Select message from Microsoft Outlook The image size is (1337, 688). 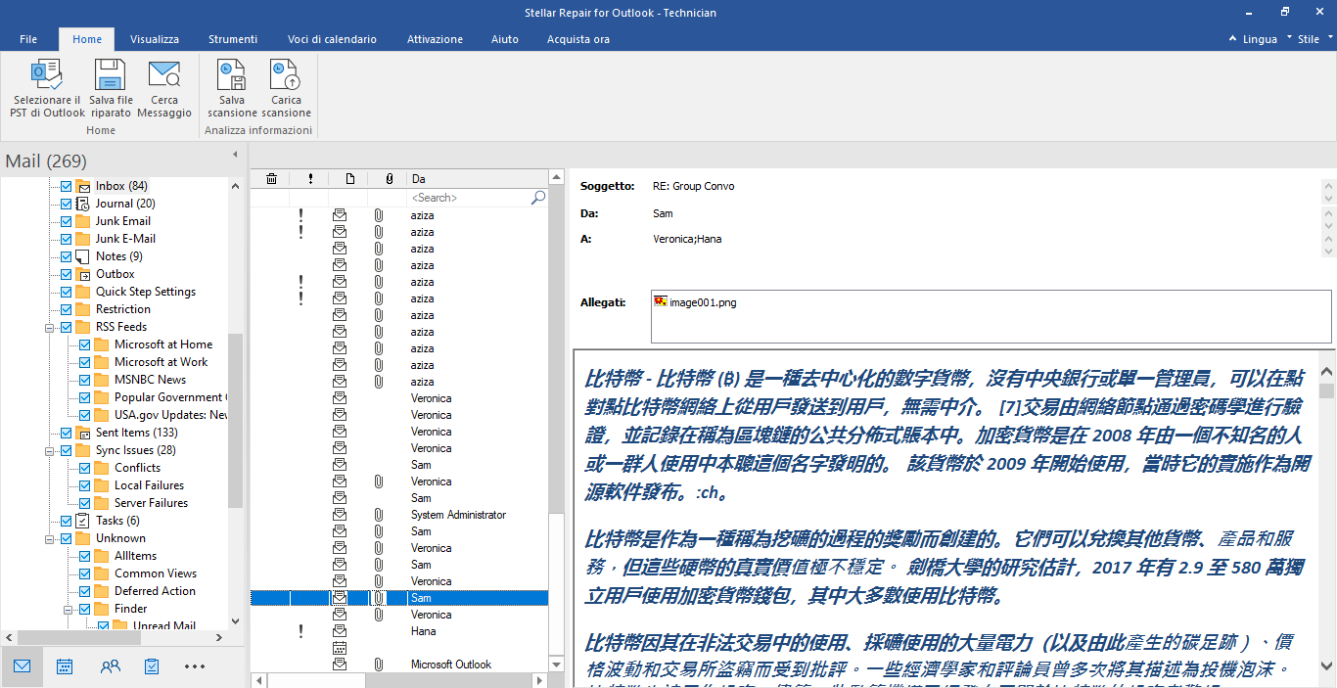click(x=399, y=665)
